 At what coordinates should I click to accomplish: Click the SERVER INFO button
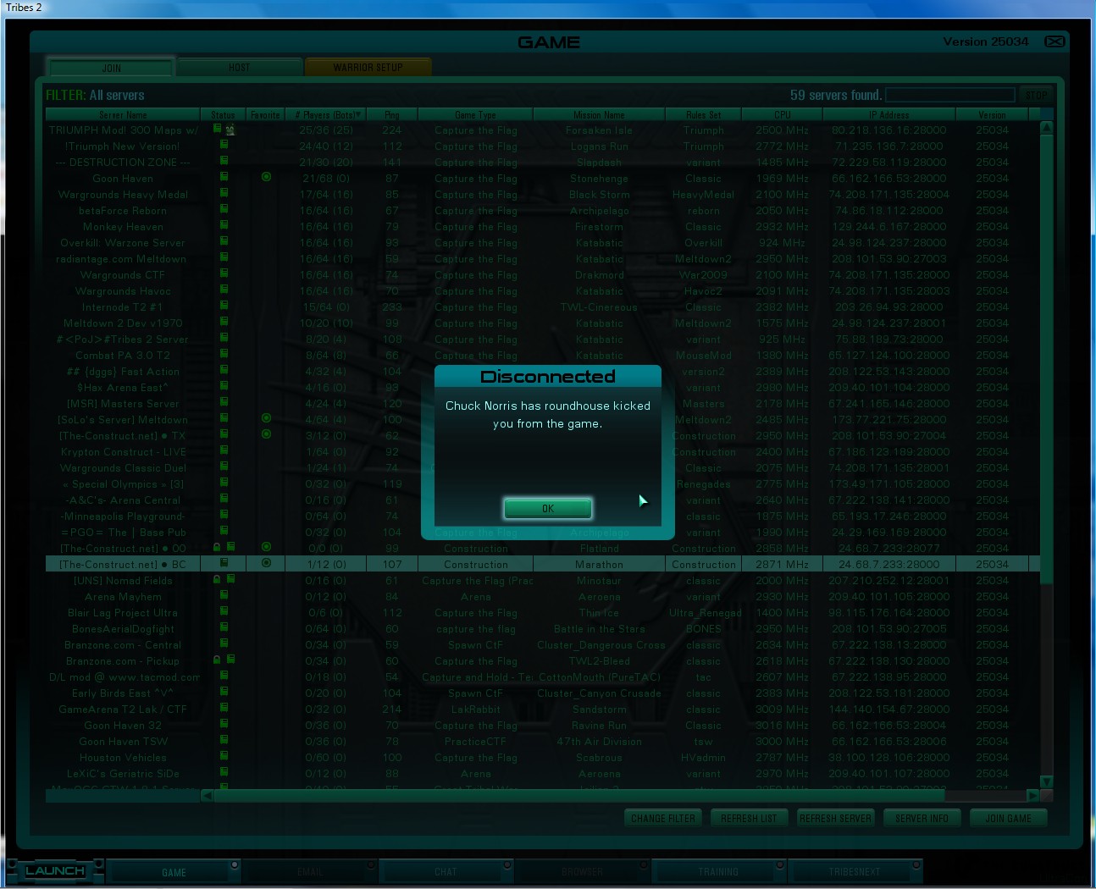pyautogui.click(x=922, y=818)
